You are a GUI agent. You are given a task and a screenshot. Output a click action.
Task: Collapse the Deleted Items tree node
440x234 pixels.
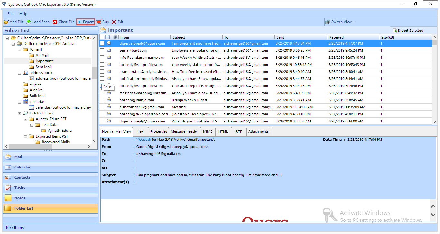[19, 113]
